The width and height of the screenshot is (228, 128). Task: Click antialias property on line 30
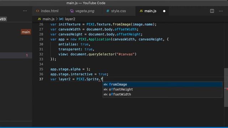point(67,44)
